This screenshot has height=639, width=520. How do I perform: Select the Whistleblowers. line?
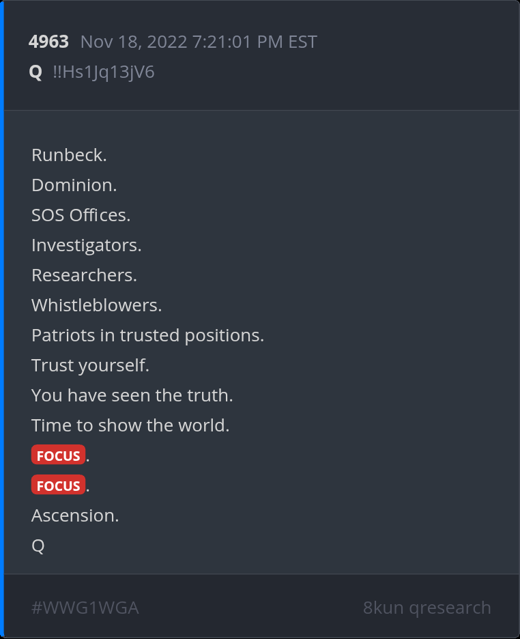point(96,305)
